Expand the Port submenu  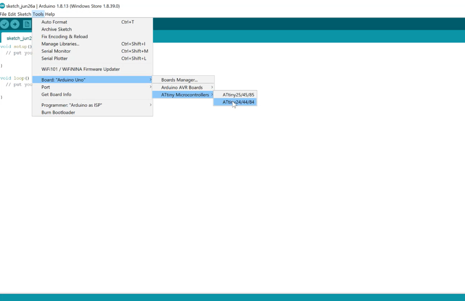pyautogui.click(x=92, y=87)
